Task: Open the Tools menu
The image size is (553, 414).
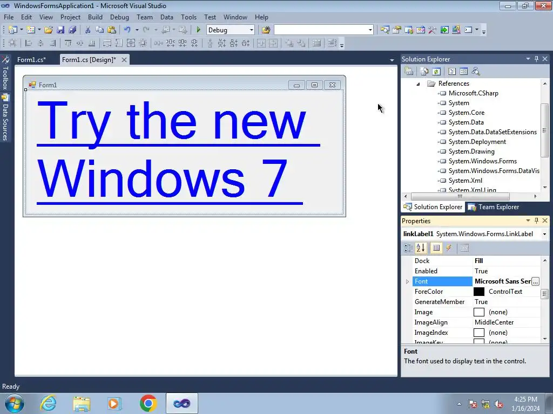Action: tap(188, 17)
